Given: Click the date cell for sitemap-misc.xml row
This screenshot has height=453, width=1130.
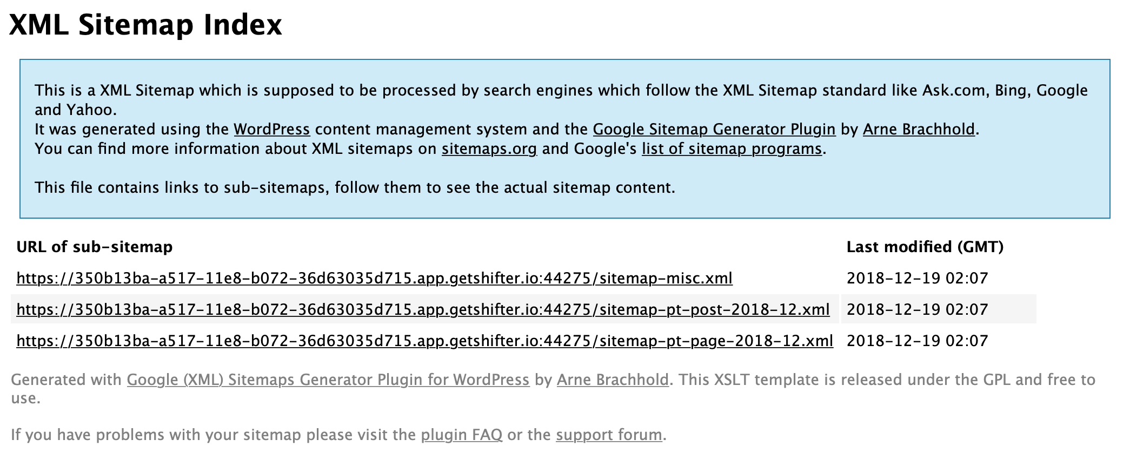Looking at the screenshot, I should point(917,278).
